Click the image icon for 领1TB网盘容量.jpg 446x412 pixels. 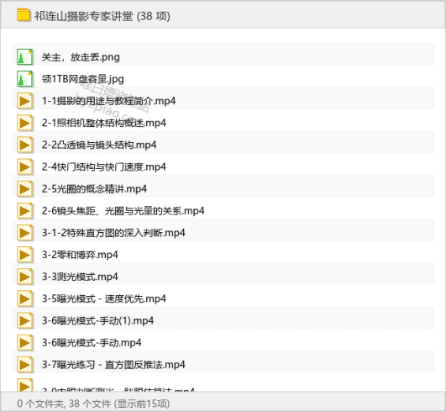24,78
